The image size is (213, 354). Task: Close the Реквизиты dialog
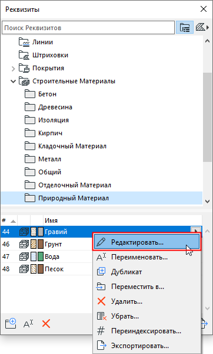pyautogui.click(x=204, y=9)
